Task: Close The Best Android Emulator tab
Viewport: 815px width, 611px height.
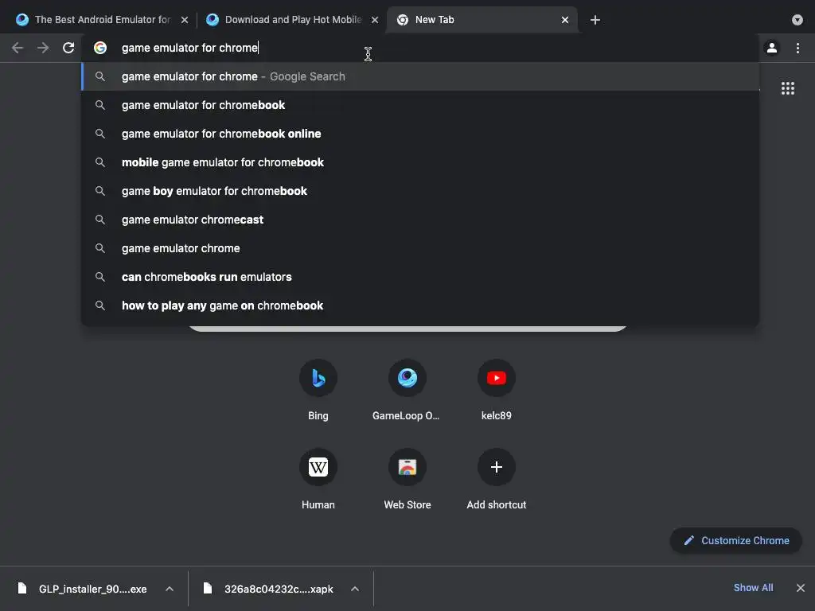Action: point(185,20)
